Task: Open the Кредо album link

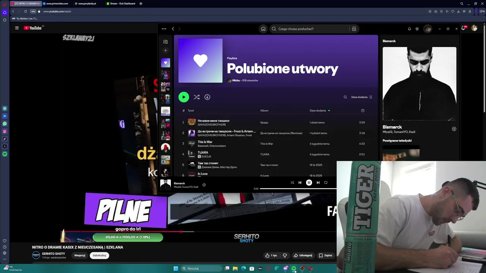Action: coord(264,122)
